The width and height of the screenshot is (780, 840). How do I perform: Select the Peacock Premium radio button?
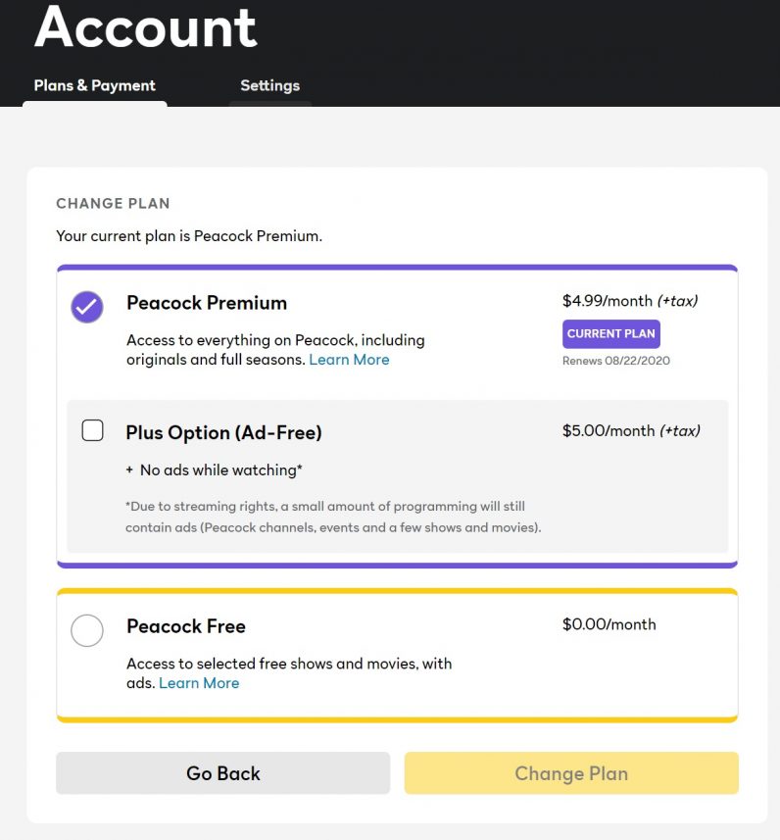[x=87, y=307]
